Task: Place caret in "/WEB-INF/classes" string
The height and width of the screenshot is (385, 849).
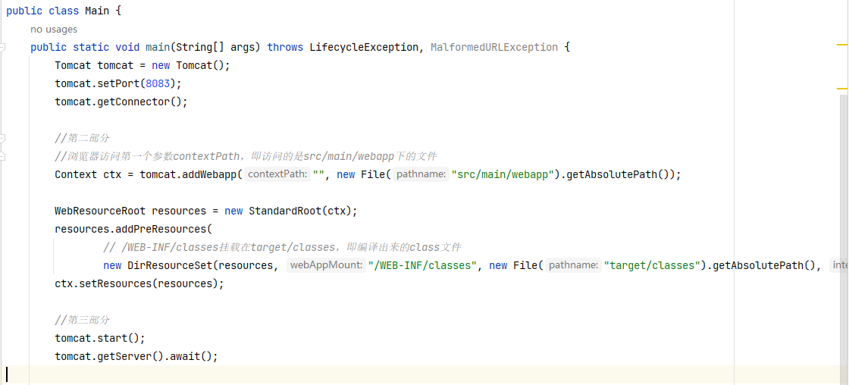Action: [x=422, y=265]
